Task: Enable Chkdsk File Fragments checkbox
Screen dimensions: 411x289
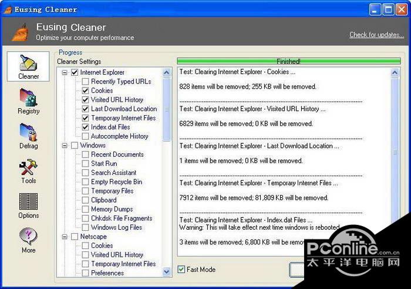Action: (86, 219)
